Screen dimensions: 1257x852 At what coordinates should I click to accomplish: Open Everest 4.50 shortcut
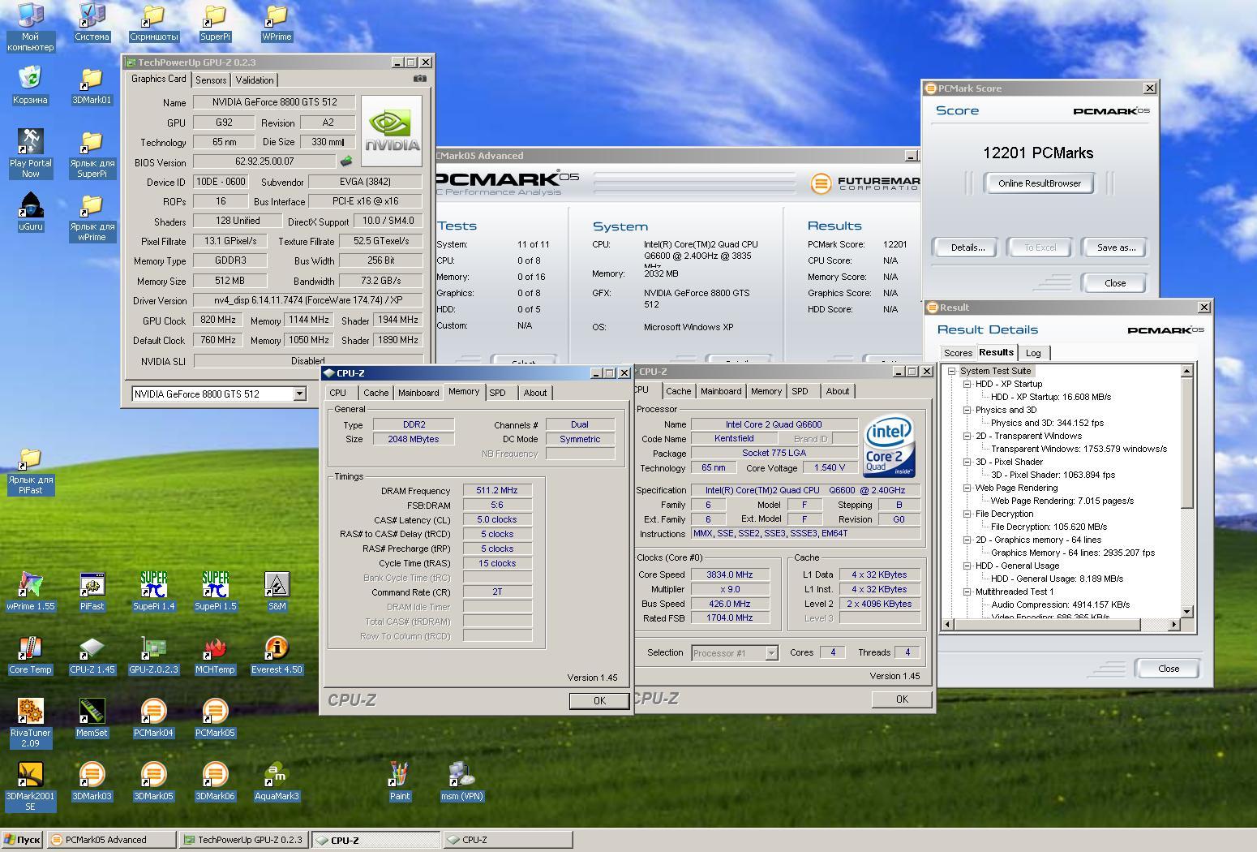(277, 655)
